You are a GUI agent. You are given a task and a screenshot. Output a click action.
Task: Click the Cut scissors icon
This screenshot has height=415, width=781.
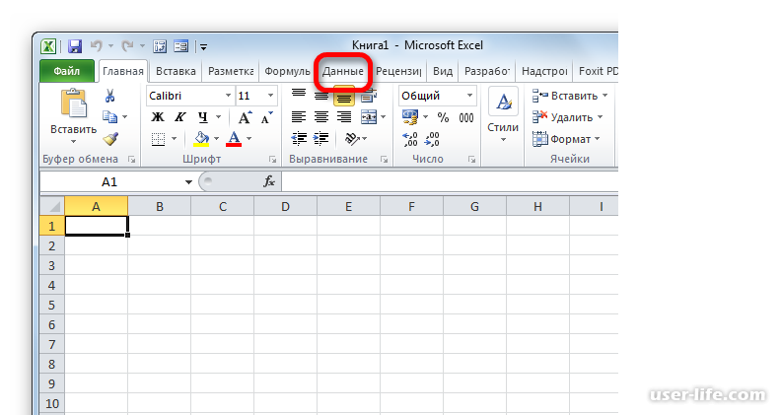[x=110, y=96]
